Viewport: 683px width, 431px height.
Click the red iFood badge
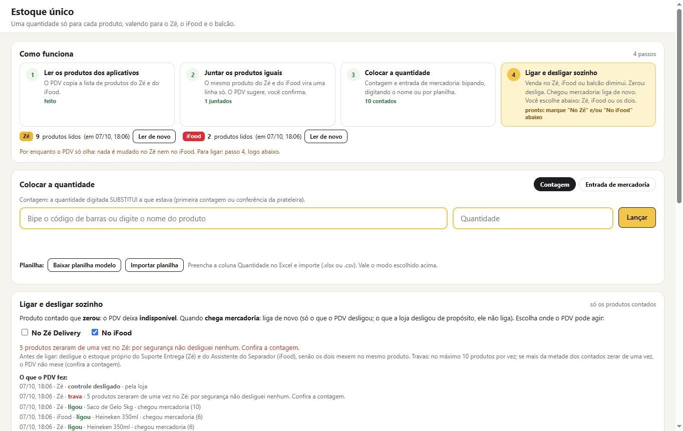(194, 136)
